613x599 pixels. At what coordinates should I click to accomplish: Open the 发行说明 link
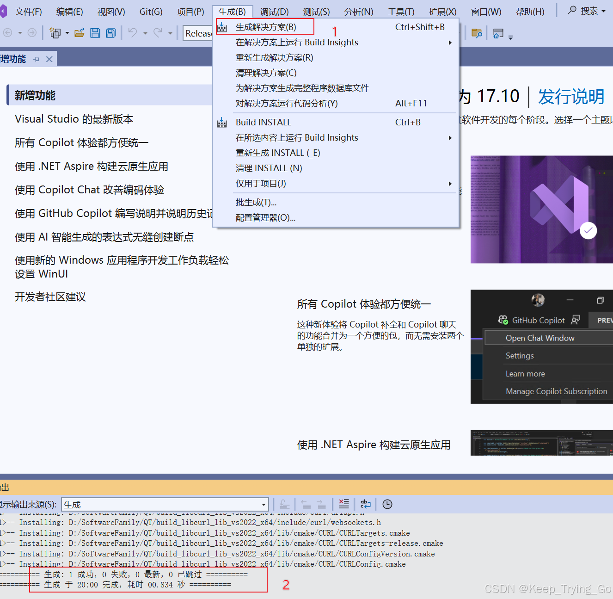click(x=571, y=97)
